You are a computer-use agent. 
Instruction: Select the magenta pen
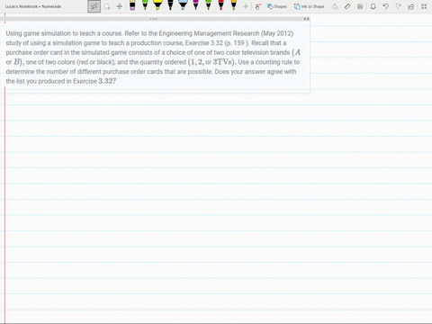point(195,5)
